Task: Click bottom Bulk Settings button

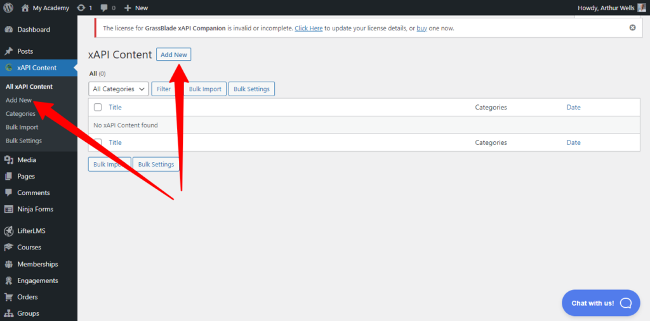Action: click(x=156, y=164)
